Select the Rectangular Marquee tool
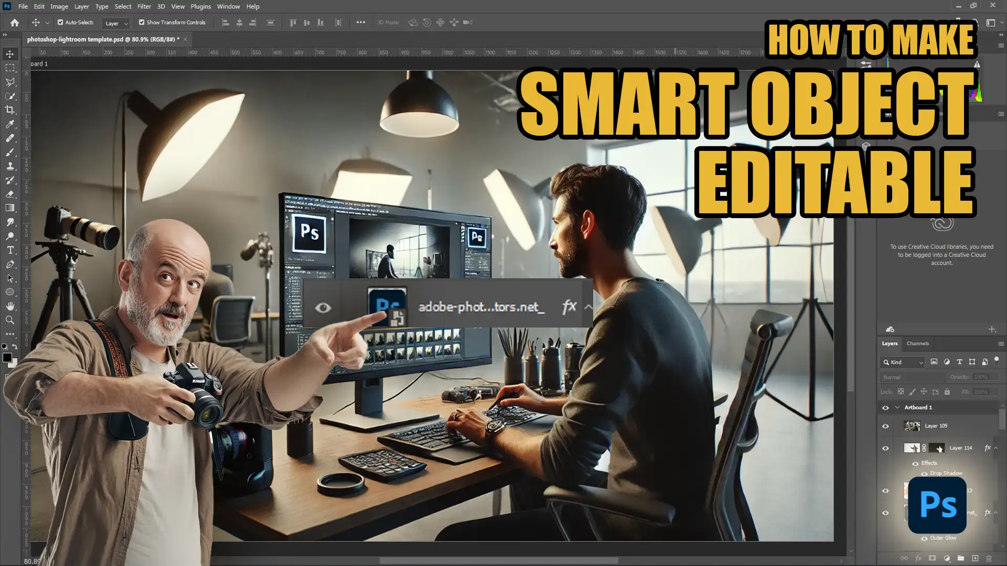1007x566 pixels. click(10, 68)
